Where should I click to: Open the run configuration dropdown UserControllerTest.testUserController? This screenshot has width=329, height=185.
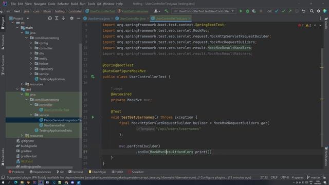[x=204, y=11]
